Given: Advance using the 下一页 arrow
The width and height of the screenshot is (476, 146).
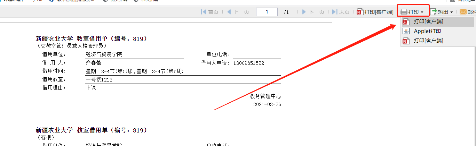Looking at the screenshot, I should (x=304, y=12).
